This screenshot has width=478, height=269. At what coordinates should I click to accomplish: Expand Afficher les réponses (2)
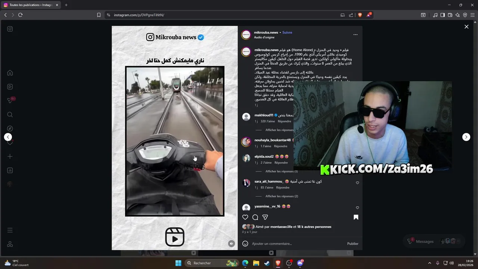(x=282, y=196)
